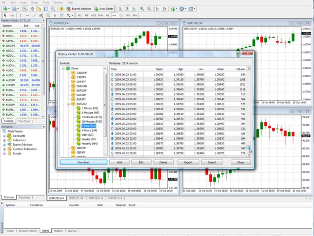Expand Expert Advisors in the Navigator tree

tap(4, 145)
